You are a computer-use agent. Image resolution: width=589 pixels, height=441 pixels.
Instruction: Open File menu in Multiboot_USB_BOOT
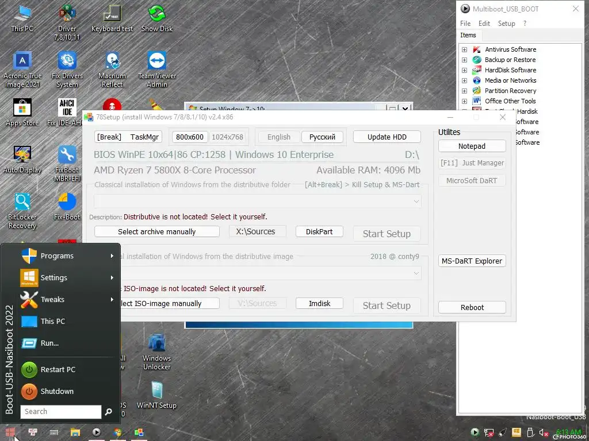click(465, 23)
